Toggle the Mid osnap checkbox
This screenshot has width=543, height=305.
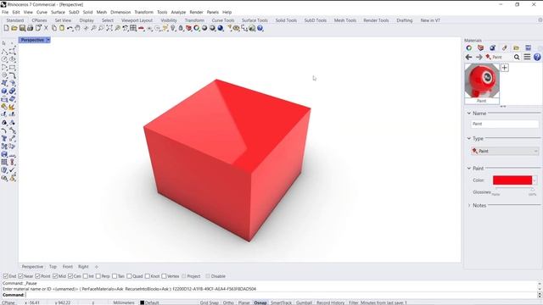[x=55, y=276]
